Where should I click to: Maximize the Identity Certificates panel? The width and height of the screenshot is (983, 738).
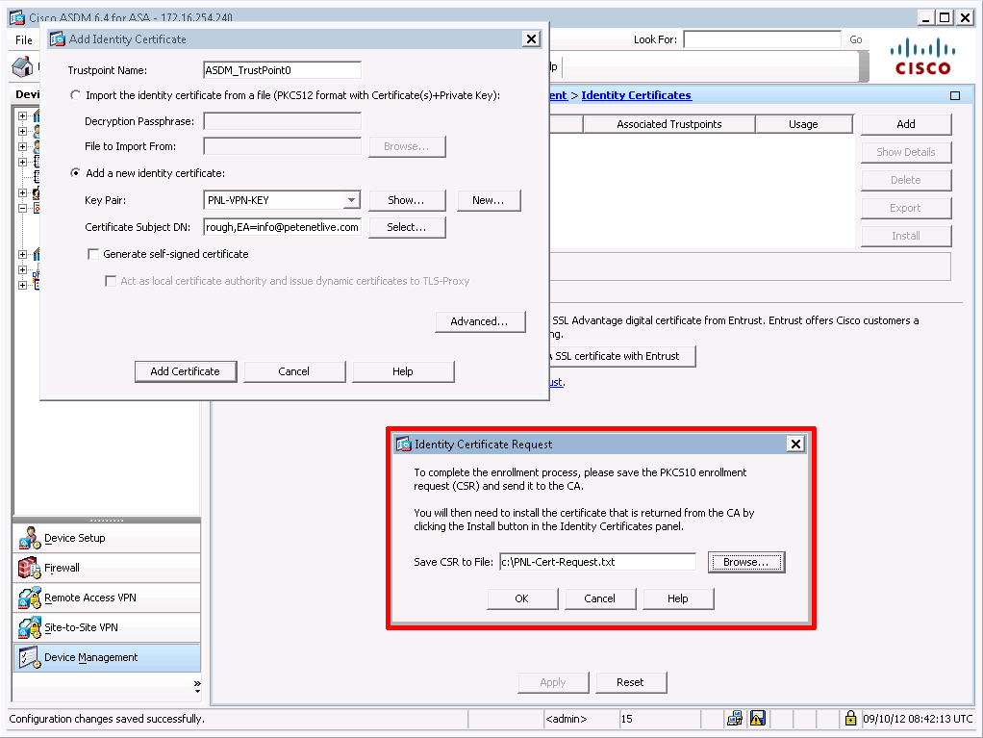(955, 96)
